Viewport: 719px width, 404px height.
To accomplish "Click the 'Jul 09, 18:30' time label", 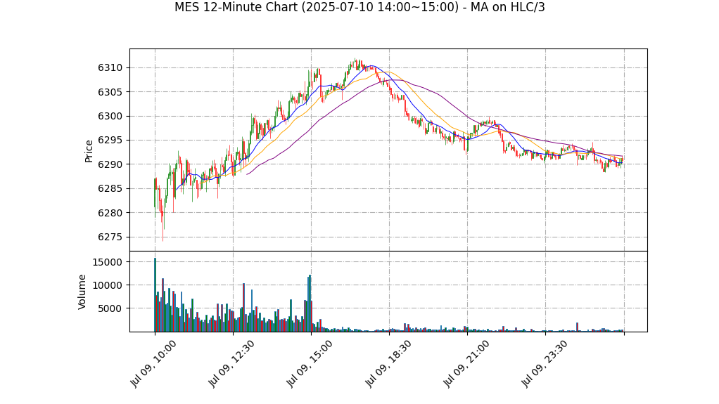I will (x=388, y=364).
